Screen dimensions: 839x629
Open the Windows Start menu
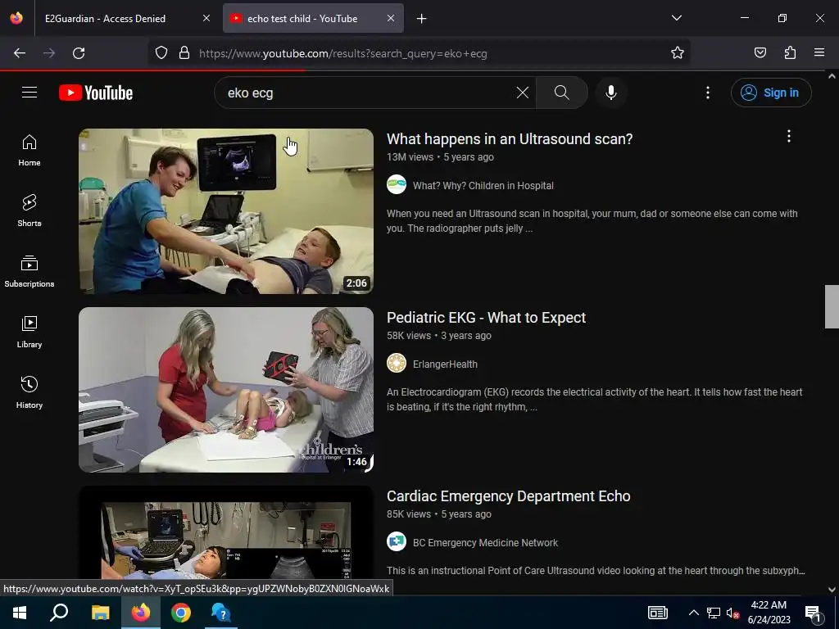tap(20, 613)
